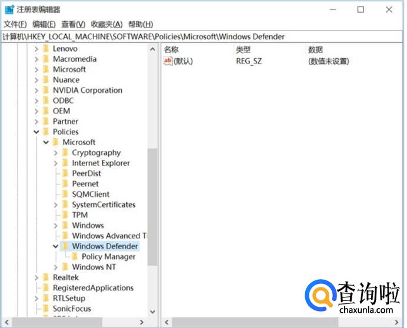This screenshot has height=328, width=407.
Task: Select the Policies folder icon
Action: [46, 132]
